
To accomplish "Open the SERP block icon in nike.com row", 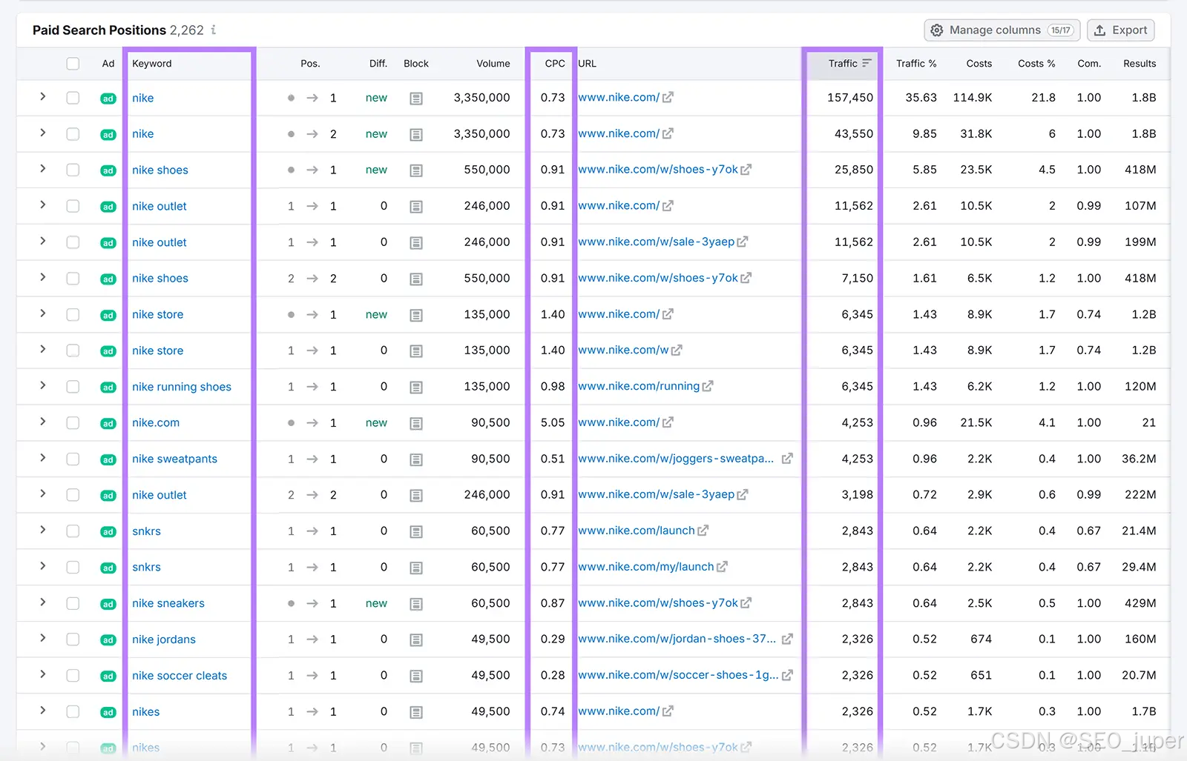I will point(416,424).
